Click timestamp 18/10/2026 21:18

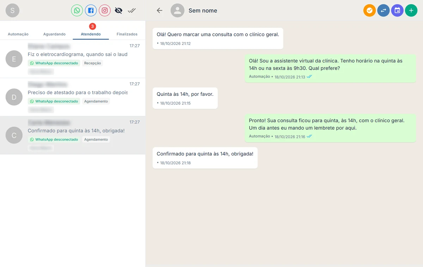175,163
